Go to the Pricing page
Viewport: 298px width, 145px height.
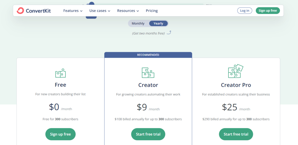(152, 11)
